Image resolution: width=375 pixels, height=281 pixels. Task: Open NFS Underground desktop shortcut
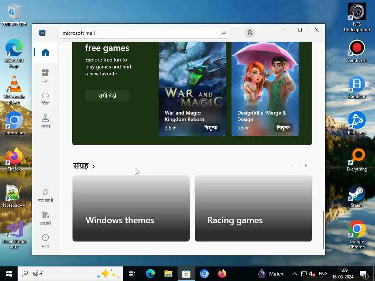pyautogui.click(x=357, y=17)
